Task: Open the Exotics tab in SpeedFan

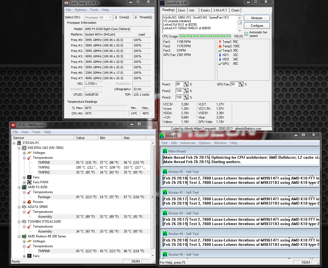Action: (x=206, y=10)
